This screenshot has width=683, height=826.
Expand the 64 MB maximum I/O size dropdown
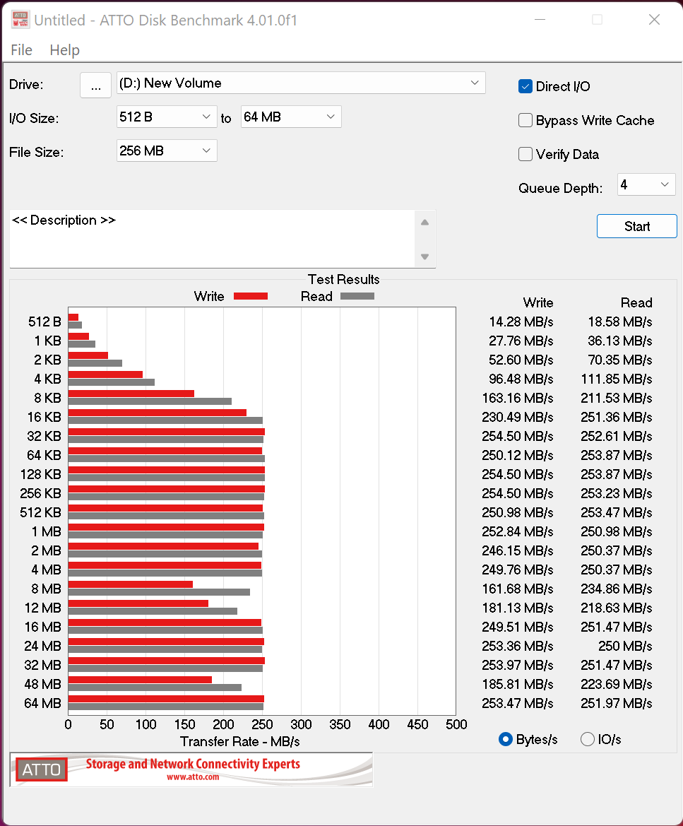(291, 117)
